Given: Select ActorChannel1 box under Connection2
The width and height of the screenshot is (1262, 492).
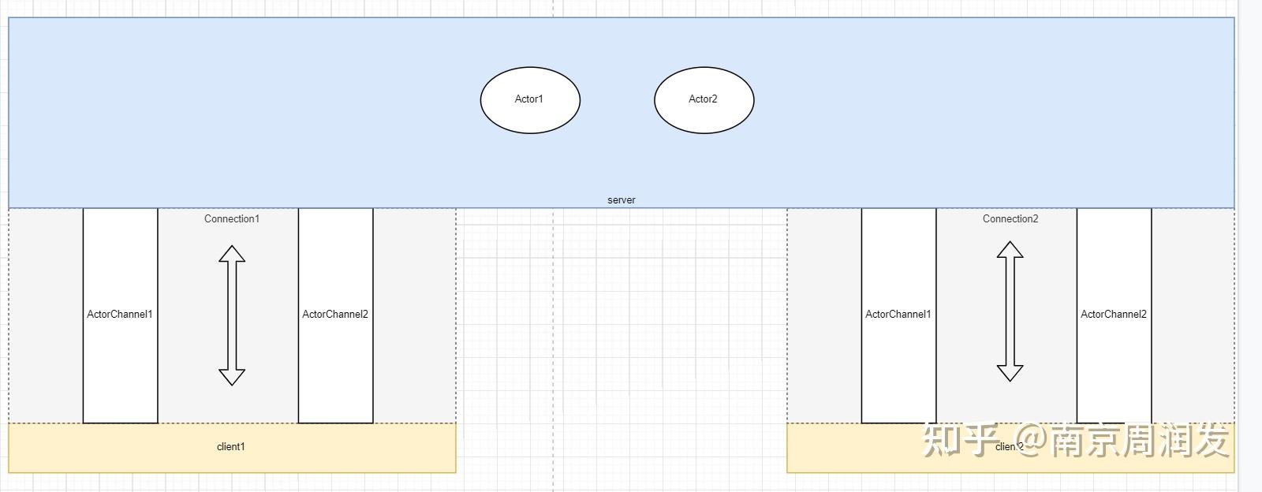Looking at the screenshot, I should [x=898, y=315].
